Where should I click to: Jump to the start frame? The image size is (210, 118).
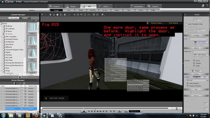pyautogui.click(x=95, y=111)
